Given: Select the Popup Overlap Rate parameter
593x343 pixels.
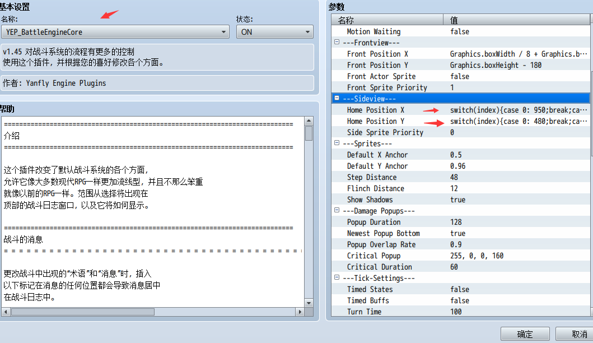Looking at the screenshot, I should [461, 244].
